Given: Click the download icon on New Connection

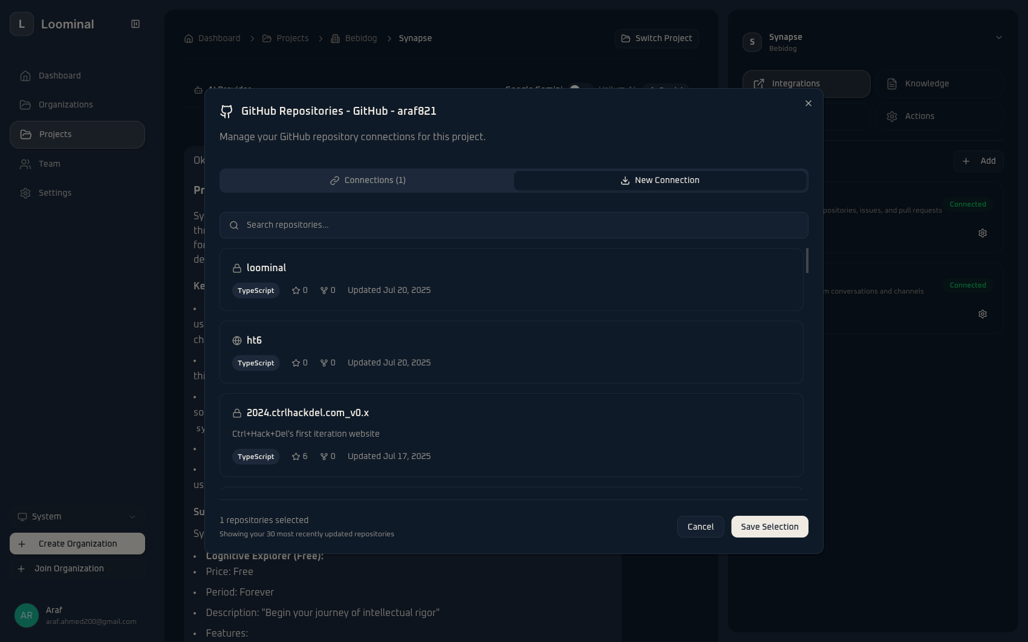Looking at the screenshot, I should (x=625, y=181).
